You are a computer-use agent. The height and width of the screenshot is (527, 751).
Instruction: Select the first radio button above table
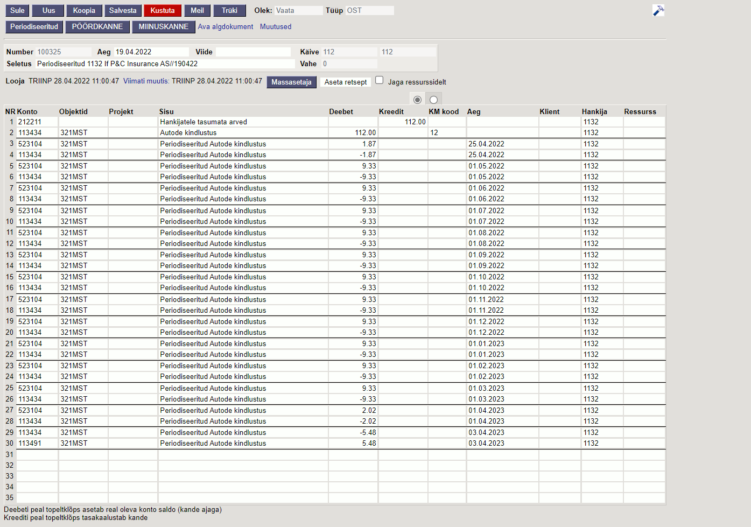pos(417,100)
